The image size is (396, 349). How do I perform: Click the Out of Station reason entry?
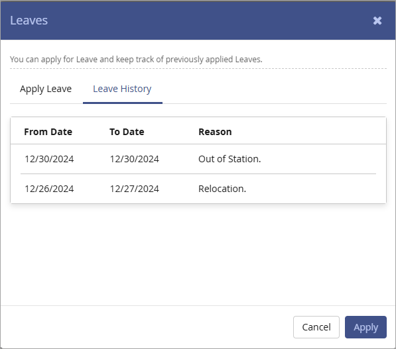230,159
